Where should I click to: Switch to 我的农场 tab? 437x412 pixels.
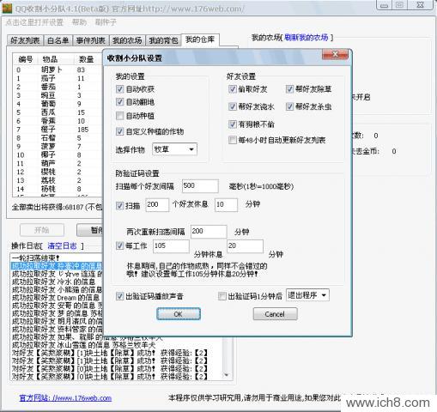(127, 40)
